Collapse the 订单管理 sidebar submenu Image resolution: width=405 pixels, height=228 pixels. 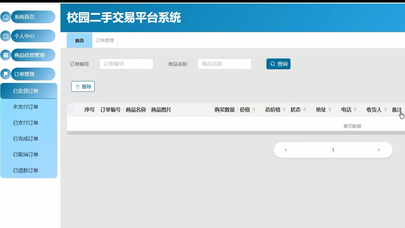(x=28, y=74)
